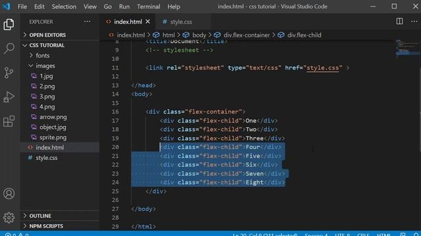Click the warnings count icon in status bar
Image resolution: width=421 pixels, height=236 pixels.
pos(20,235)
